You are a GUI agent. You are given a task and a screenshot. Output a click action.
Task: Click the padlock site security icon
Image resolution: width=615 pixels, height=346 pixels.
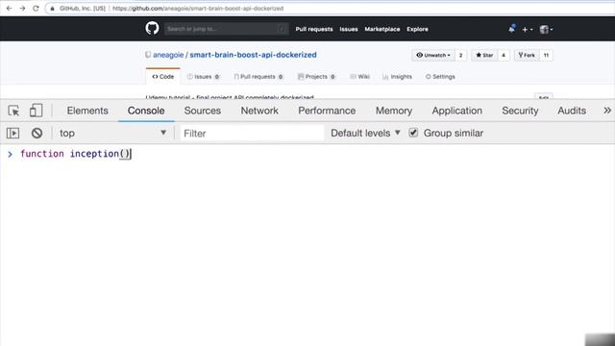coord(53,9)
